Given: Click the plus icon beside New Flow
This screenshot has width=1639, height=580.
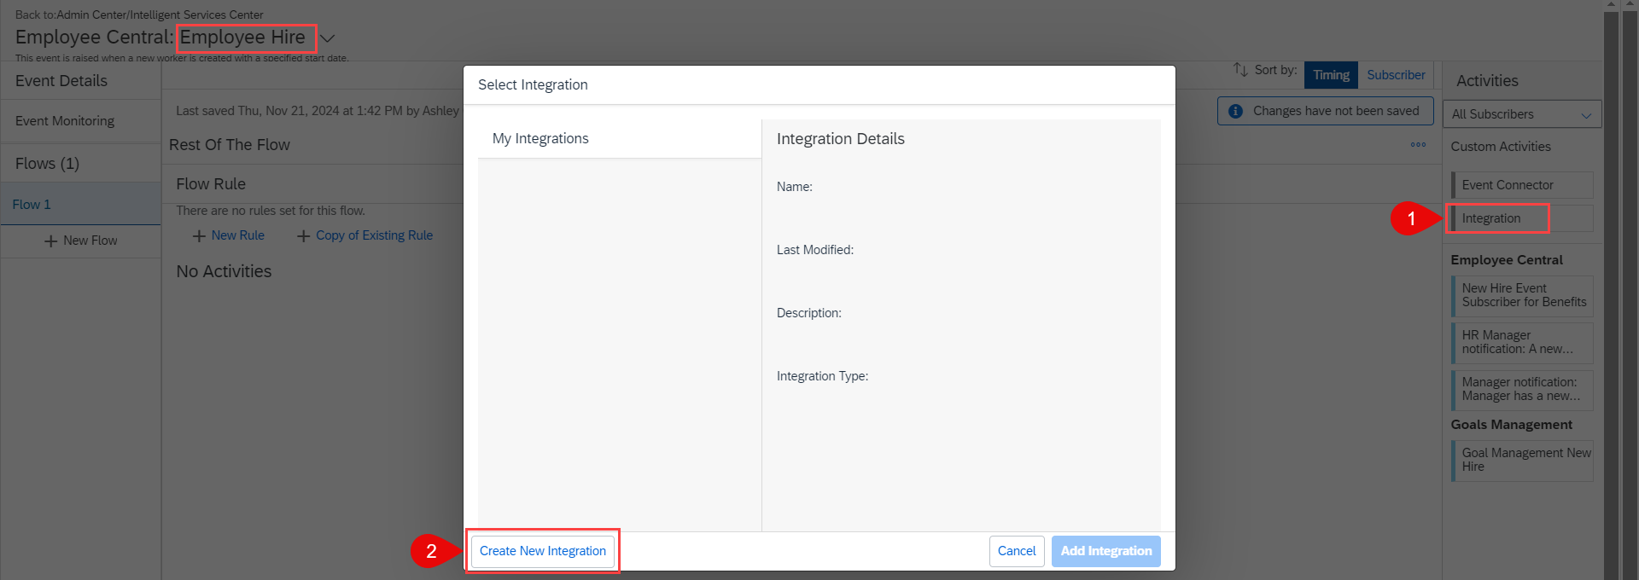Looking at the screenshot, I should click(50, 241).
